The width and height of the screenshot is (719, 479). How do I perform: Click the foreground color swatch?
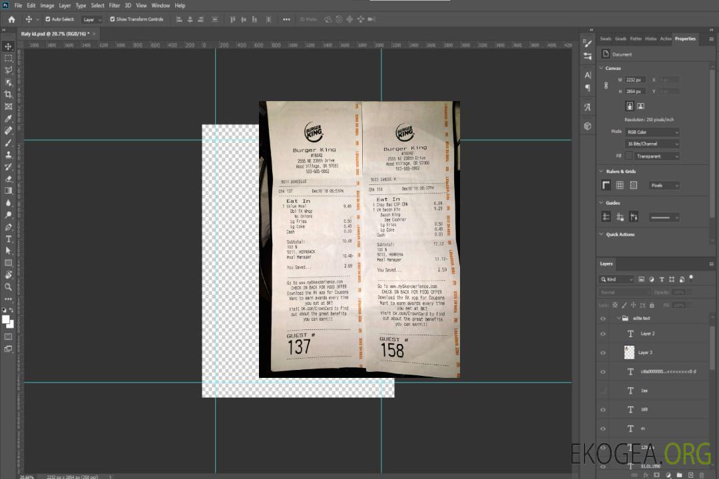[x=5, y=319]
